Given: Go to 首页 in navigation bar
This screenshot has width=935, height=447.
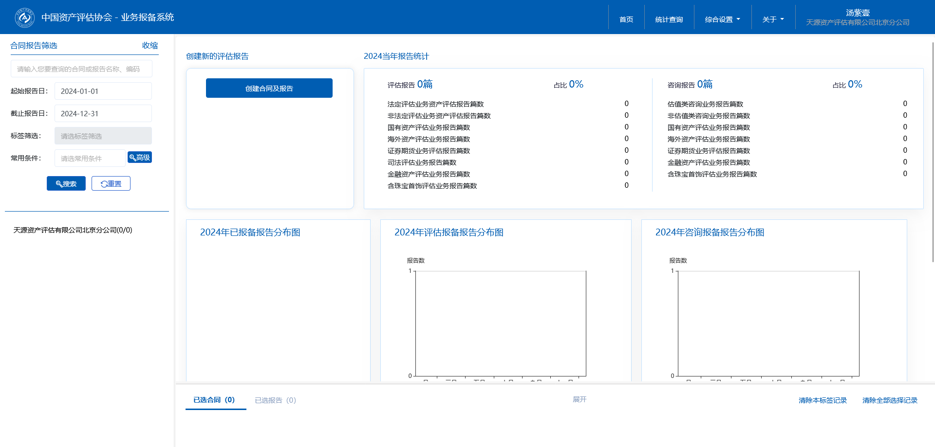Looking at the screenshot, I should point(626,19).
